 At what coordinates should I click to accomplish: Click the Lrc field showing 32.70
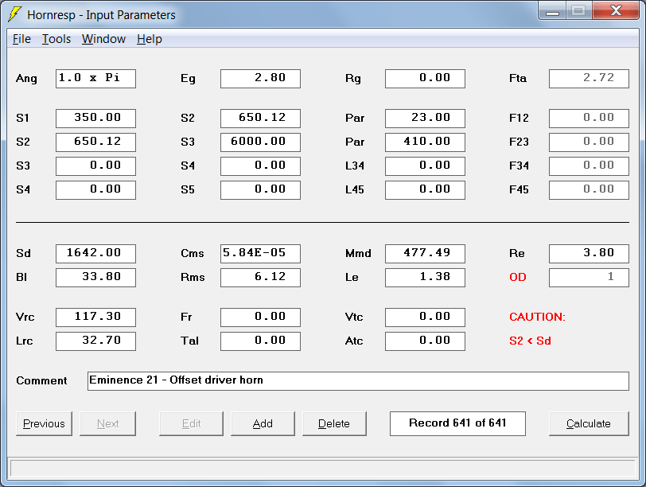95,341
